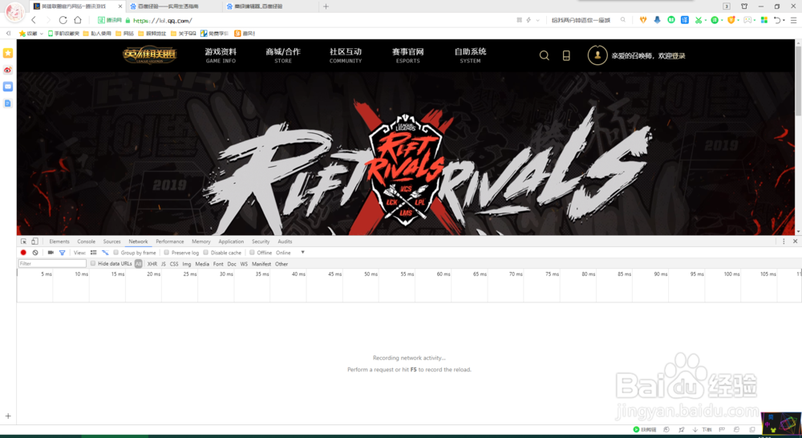This screenshot has width=802, height=438.
Task: Open a new browser tab with the plus button
Action: [x=326, y=6]
